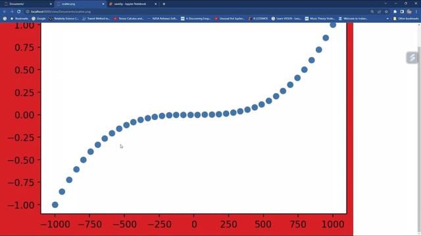
Task: Open the 4. Discovering Exop... bookmark
Action: [196, 18]
